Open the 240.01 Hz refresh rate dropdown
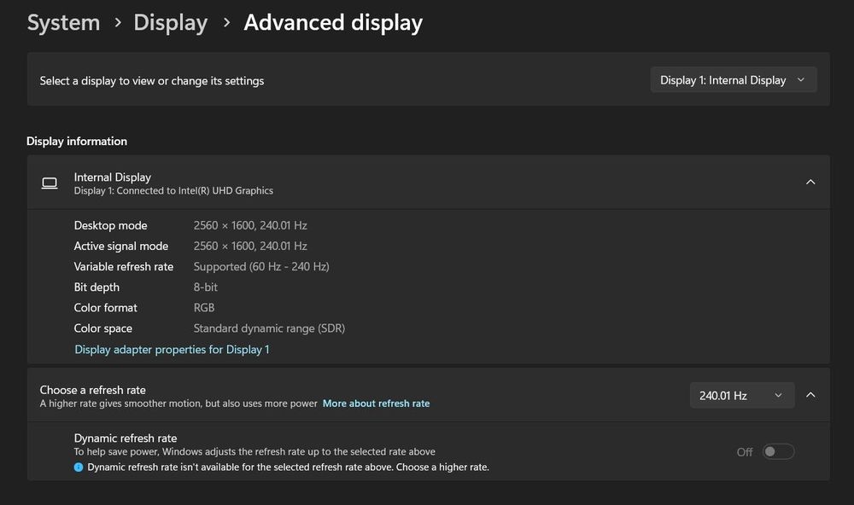Viewport: 854px width, 505px height. [x=741, y=396]
